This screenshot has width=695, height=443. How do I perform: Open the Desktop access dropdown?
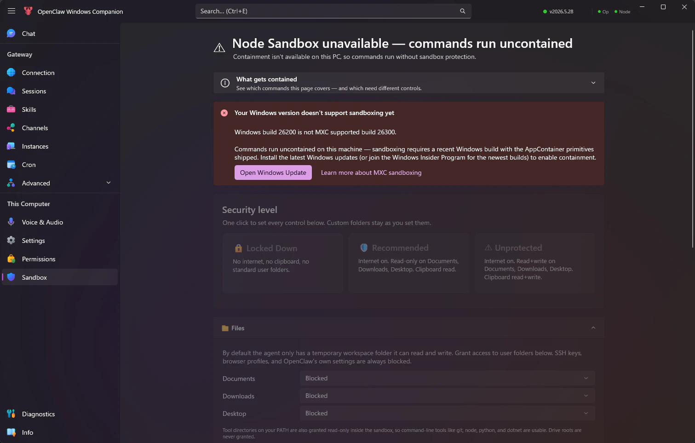tap(447, 413)
